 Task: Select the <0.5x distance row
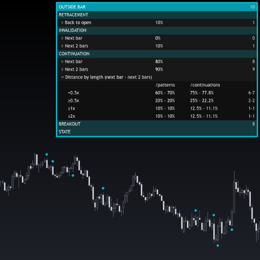pos(157,93)
